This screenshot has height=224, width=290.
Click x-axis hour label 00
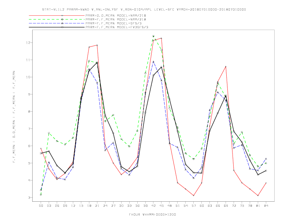click(41, 206)
